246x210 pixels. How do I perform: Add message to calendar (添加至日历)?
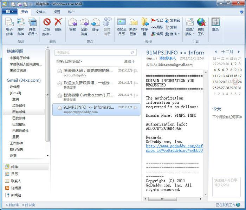coord(122,27)
